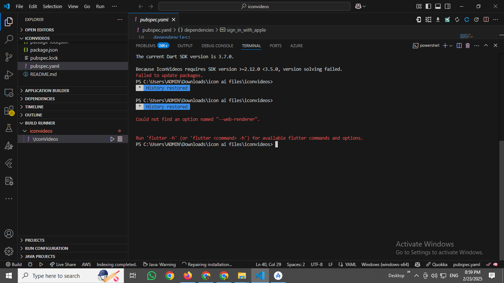Click the gray sync arrows editor icon
Viewport: 504px width, 283px height.
coord(457,20)
